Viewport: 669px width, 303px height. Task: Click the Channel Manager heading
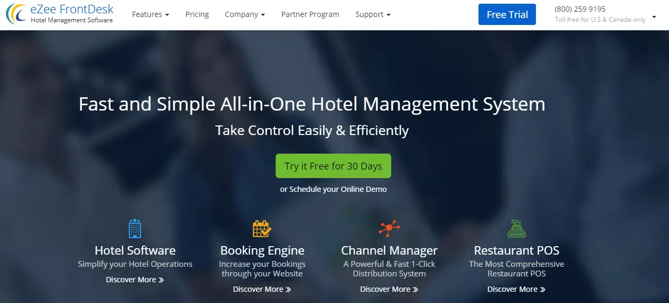(390, 250)
